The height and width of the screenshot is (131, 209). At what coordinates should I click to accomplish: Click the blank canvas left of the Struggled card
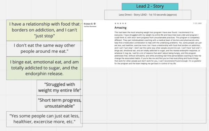pyautogui.click(x=22, y=95)
